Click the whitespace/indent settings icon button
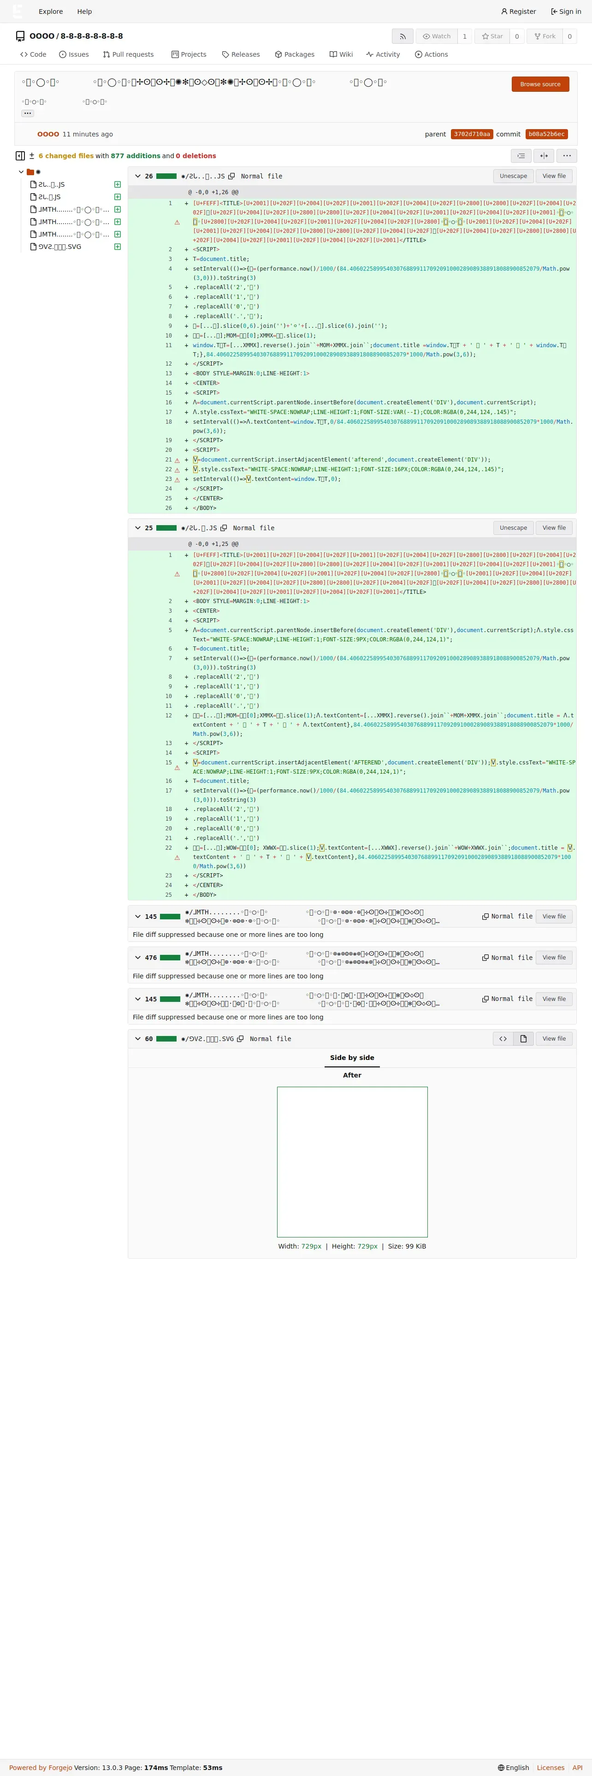Image resolution: width=592 pixels, height=1776 pixels. coord(521,156)
